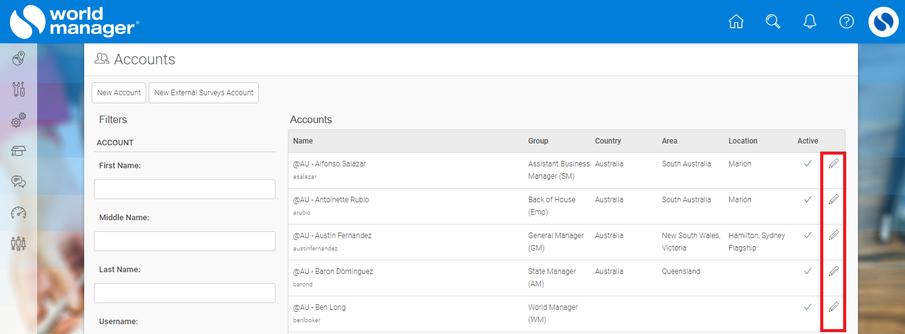Open the people group sidebar icon
Viewport: 905px width, 334px height.
19,244
